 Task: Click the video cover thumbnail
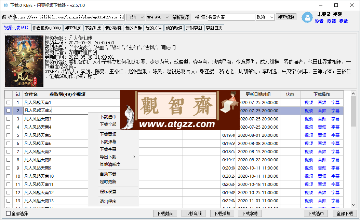(x=24, y=61)
